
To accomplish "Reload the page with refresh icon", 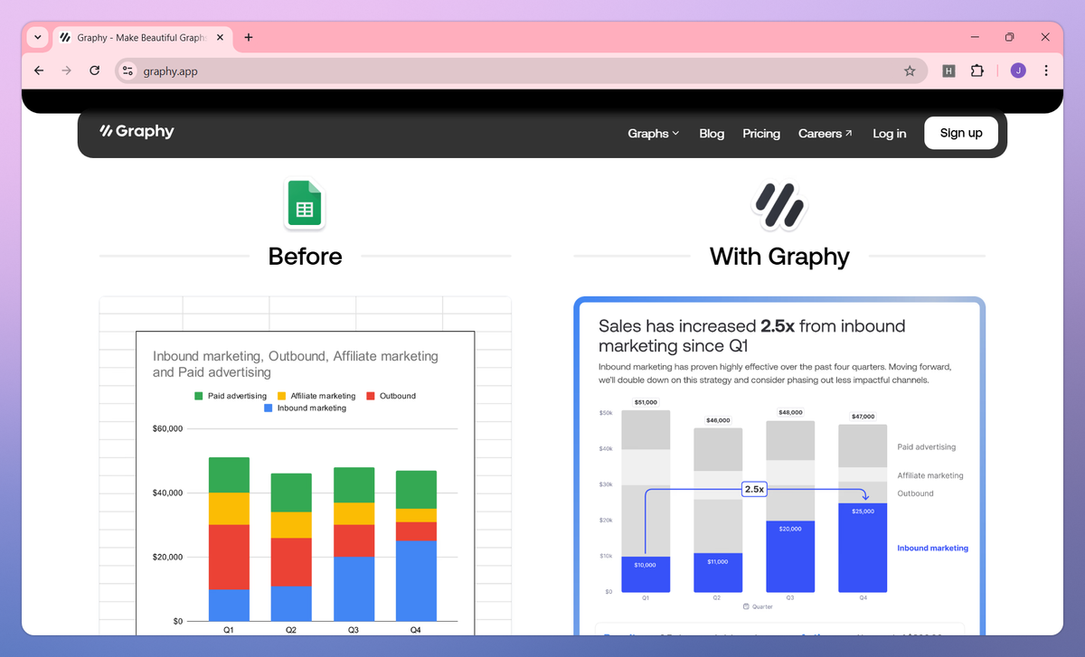I will (x=94, y=70).
